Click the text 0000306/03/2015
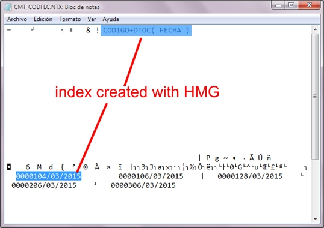The width and height of the screenshot is (324, 228). [143, 185]
